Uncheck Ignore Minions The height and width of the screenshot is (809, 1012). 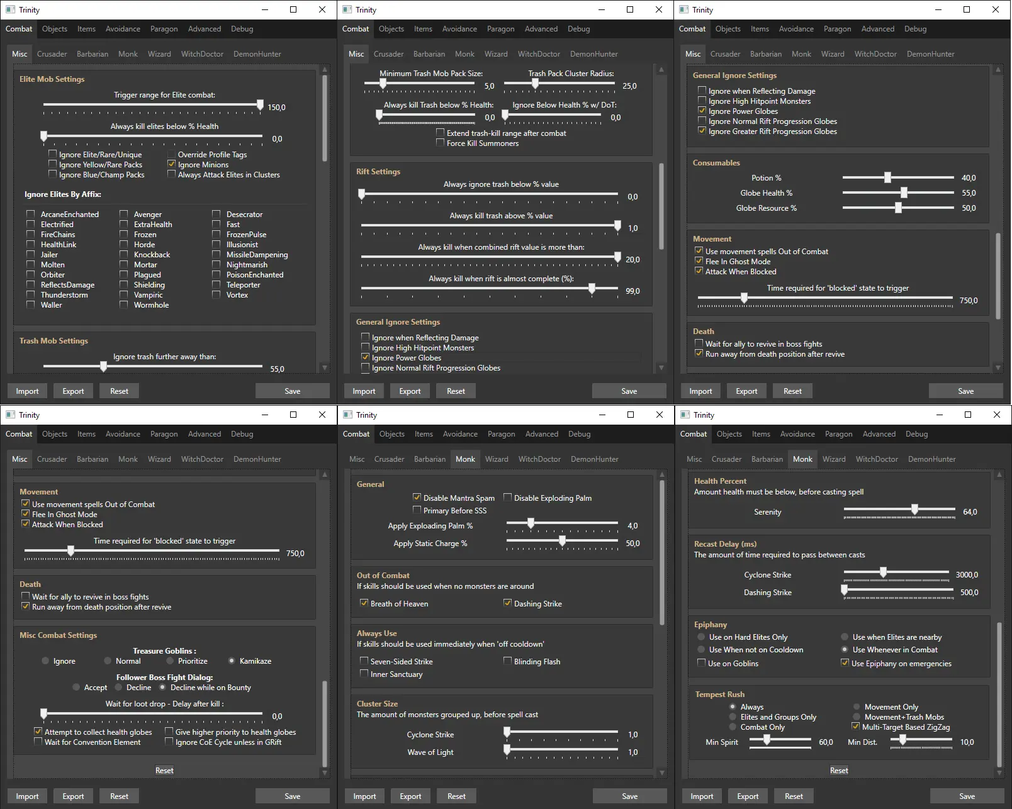(x=171, y=164)
